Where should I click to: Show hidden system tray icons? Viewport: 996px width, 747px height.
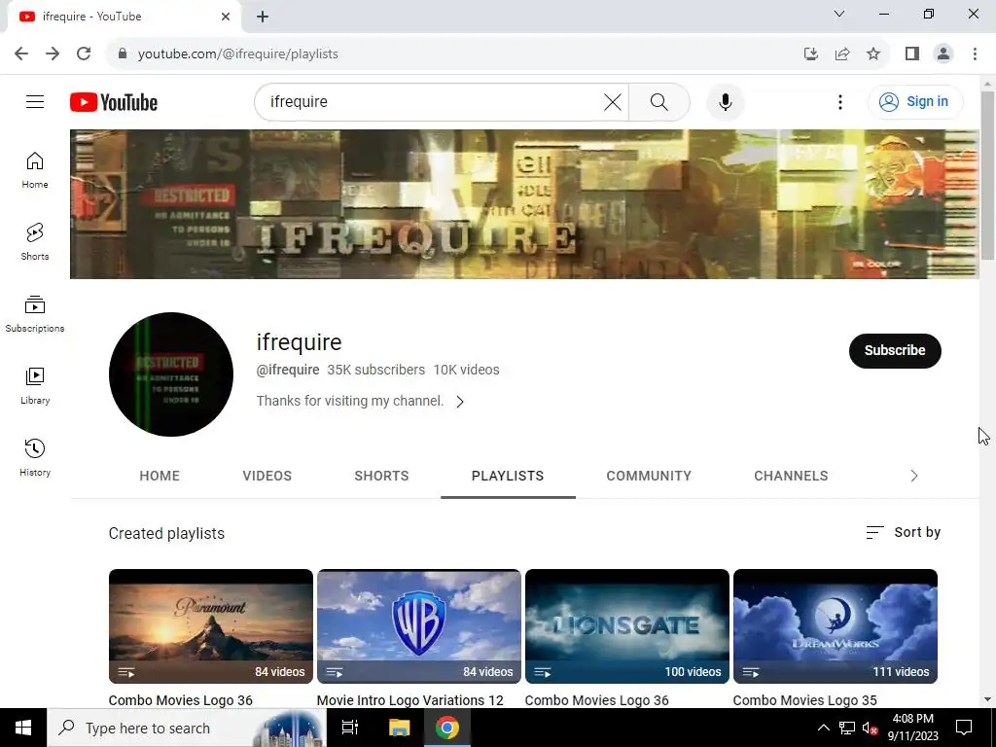(x=823, y=728)
